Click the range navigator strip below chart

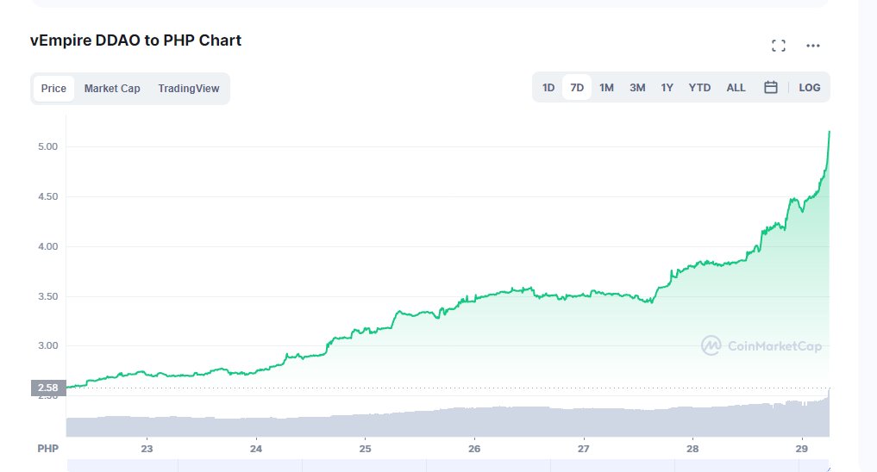448,466
